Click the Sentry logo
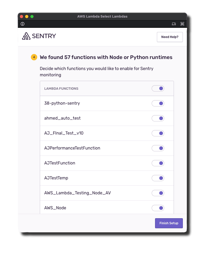This screenshot has height=256, width=214. (x=39, y=36)
